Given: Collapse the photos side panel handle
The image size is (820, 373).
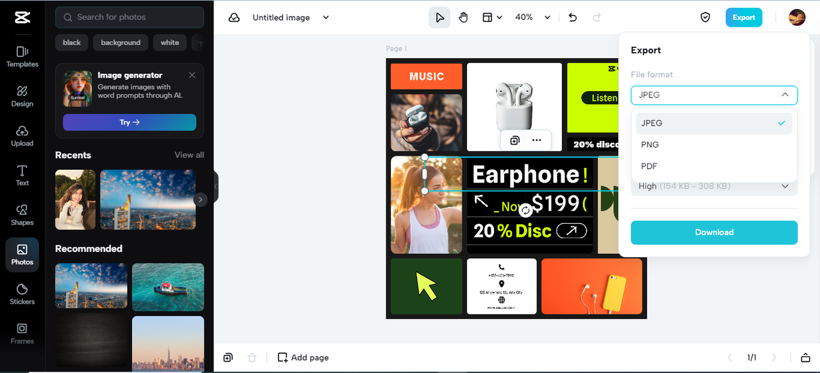Looking at the screenshot, I should 216,187.
